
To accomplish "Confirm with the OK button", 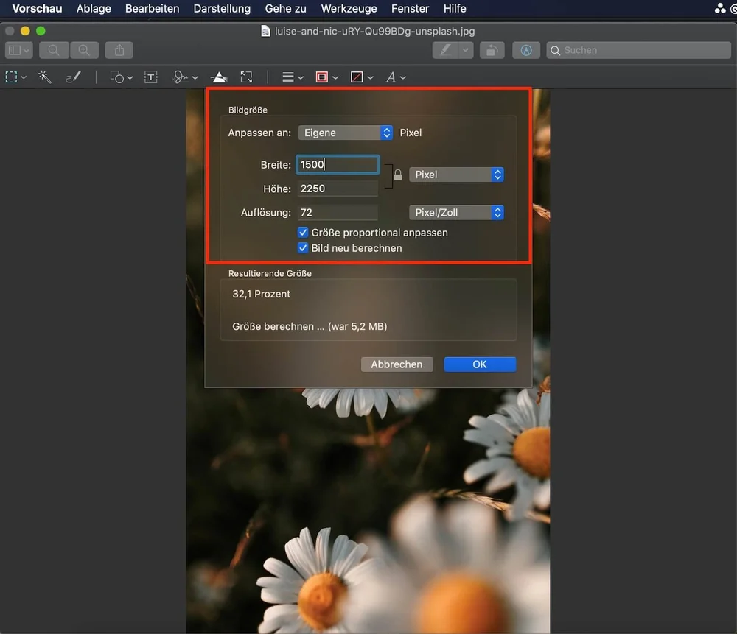I will point(480,364).
